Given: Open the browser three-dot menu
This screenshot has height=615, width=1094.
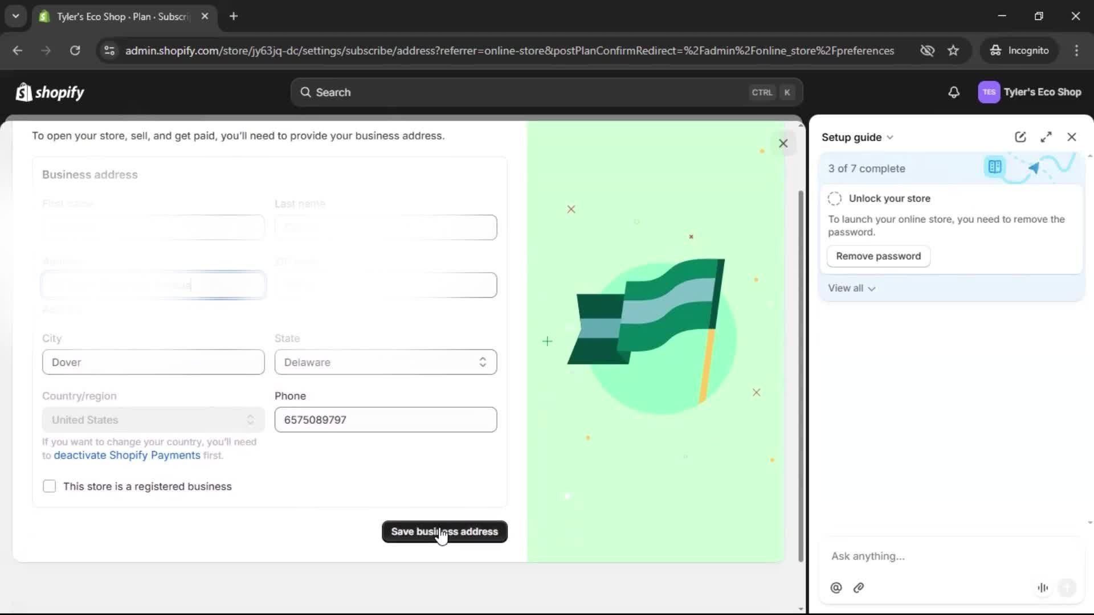Looking at the screenshot, I should (x=1076, y=50).
